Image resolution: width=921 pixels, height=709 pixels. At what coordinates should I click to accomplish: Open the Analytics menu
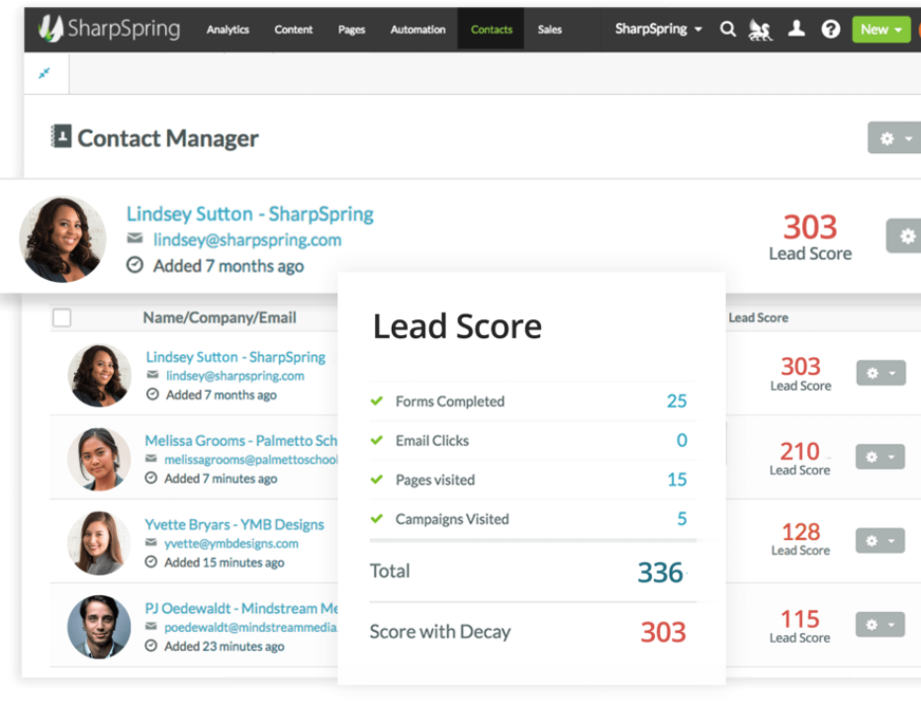click(228, 30)
